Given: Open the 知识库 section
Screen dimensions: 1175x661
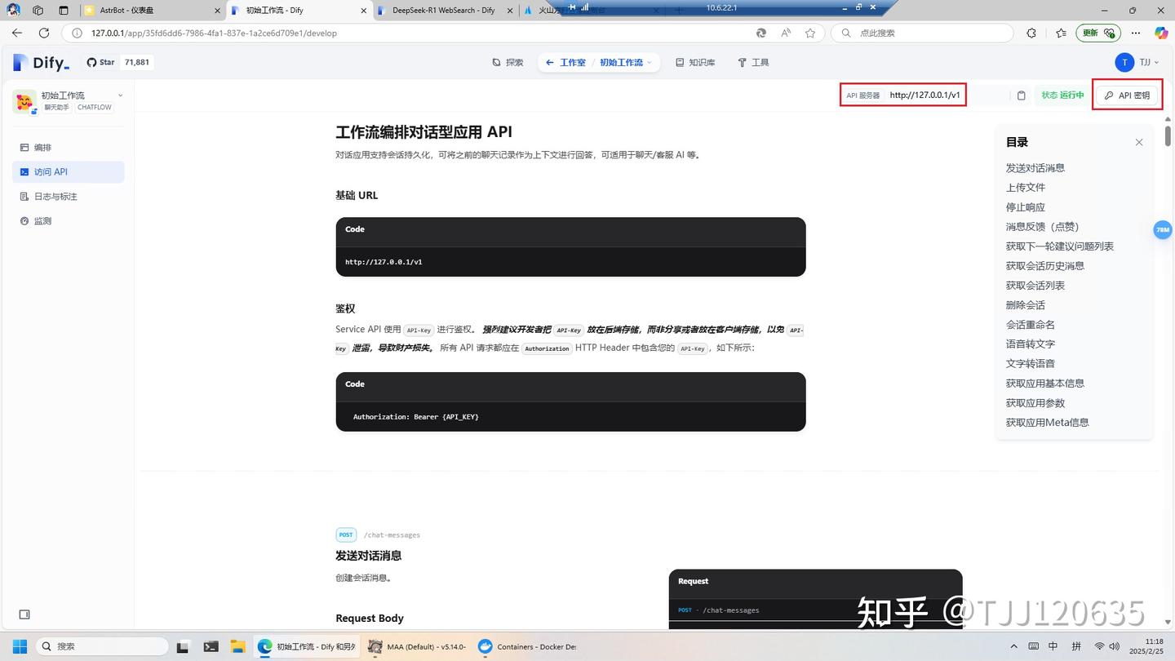Looking at the screenshot, I should click(695, 62).
